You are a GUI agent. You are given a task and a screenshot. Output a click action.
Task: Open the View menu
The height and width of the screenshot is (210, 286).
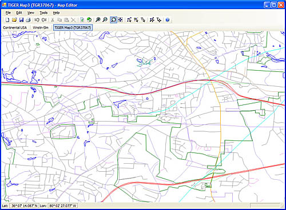[x=30, y=13]
